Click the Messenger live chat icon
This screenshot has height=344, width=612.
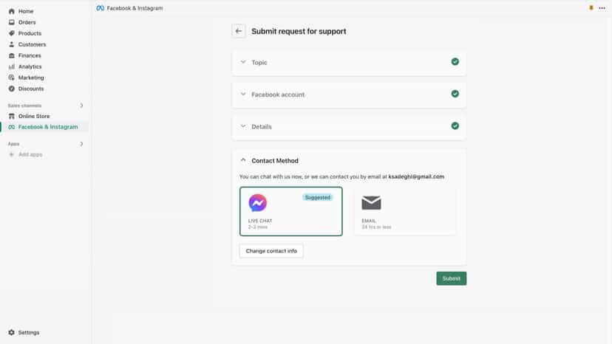(x=258, y=203)
